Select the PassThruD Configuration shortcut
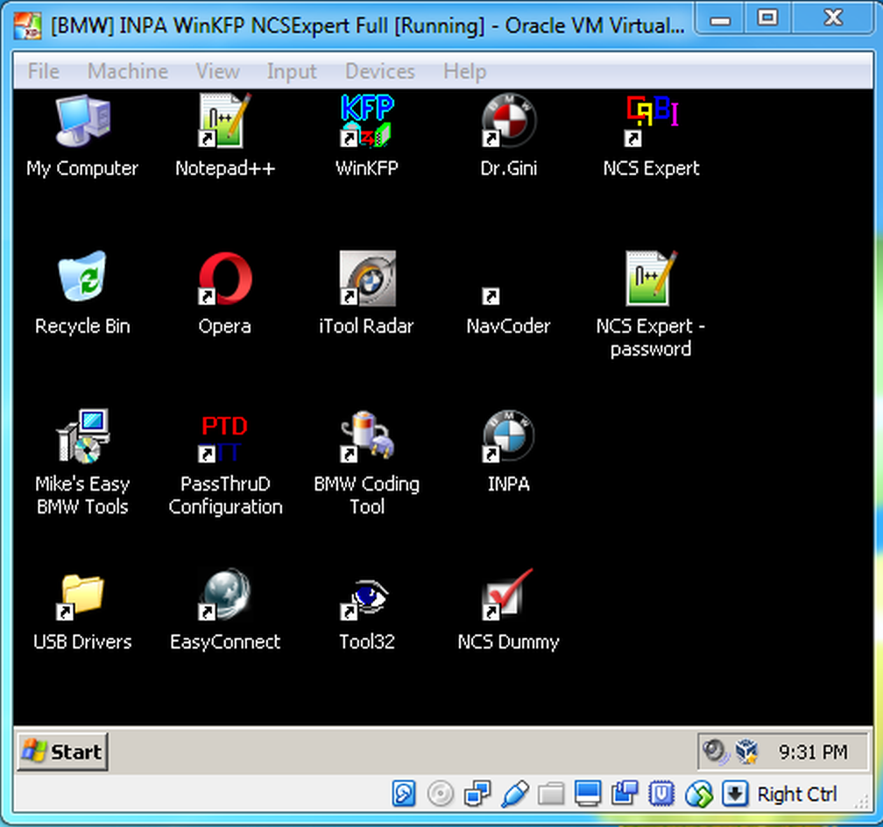 (x=225, y=438)
